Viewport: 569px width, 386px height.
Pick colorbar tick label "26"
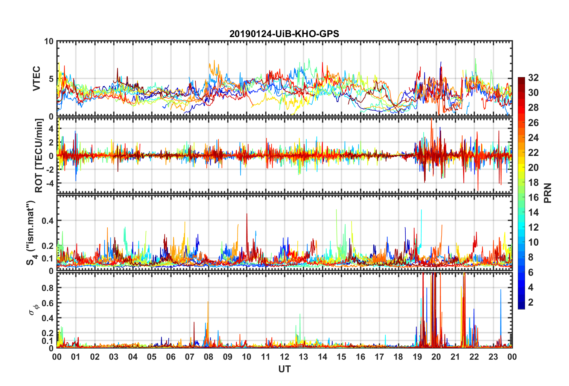coord(533,122)
